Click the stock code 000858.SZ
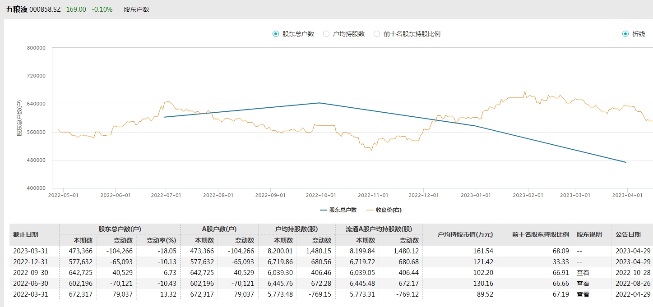Image resolution: width=653 pixels, height=307 pixels. point(45,9)
